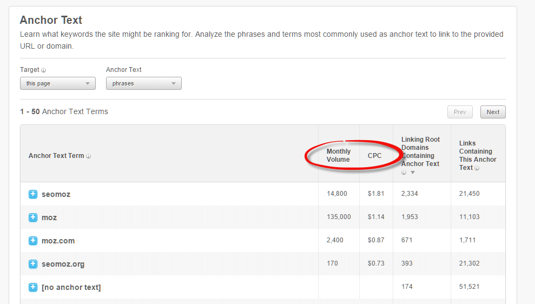Go to Next page of anchor terms
Viewport: 535px width, 304px height.
(493, 112)
